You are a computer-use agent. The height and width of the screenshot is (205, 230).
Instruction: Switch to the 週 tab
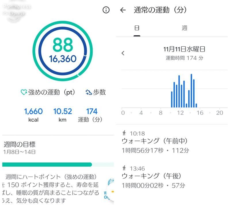[185, 28]
